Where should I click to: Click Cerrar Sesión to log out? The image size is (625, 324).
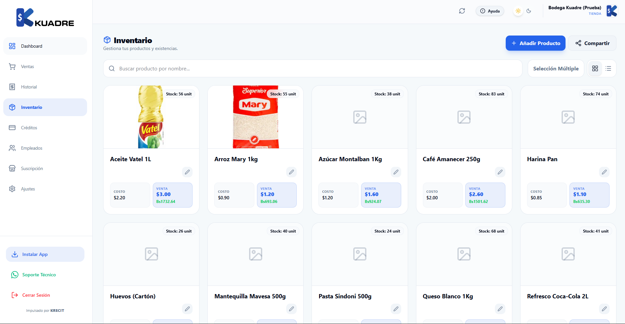coord(45,295)
